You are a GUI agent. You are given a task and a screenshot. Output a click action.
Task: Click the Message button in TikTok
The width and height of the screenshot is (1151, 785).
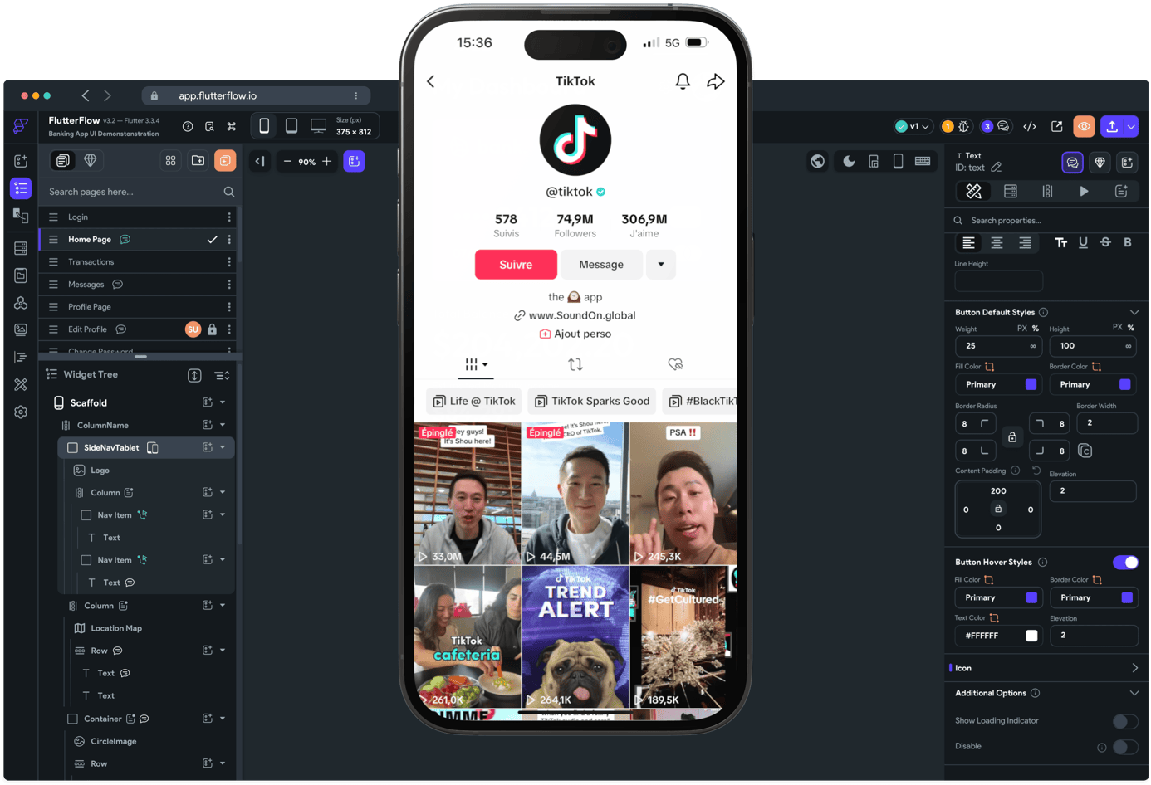point(601,265)
